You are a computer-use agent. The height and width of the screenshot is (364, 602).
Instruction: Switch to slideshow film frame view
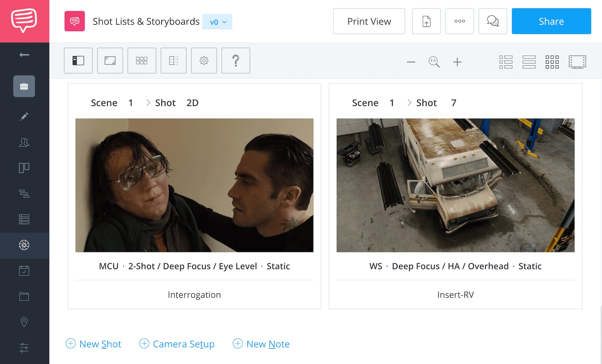(x=577, y=62)
